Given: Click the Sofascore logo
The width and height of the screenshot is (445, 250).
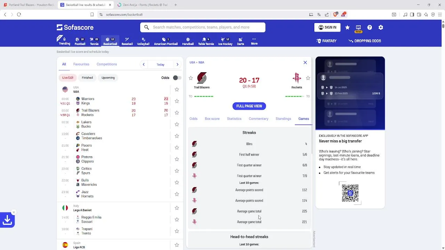Looking at the screenshot, I should [x=75, y=27].
